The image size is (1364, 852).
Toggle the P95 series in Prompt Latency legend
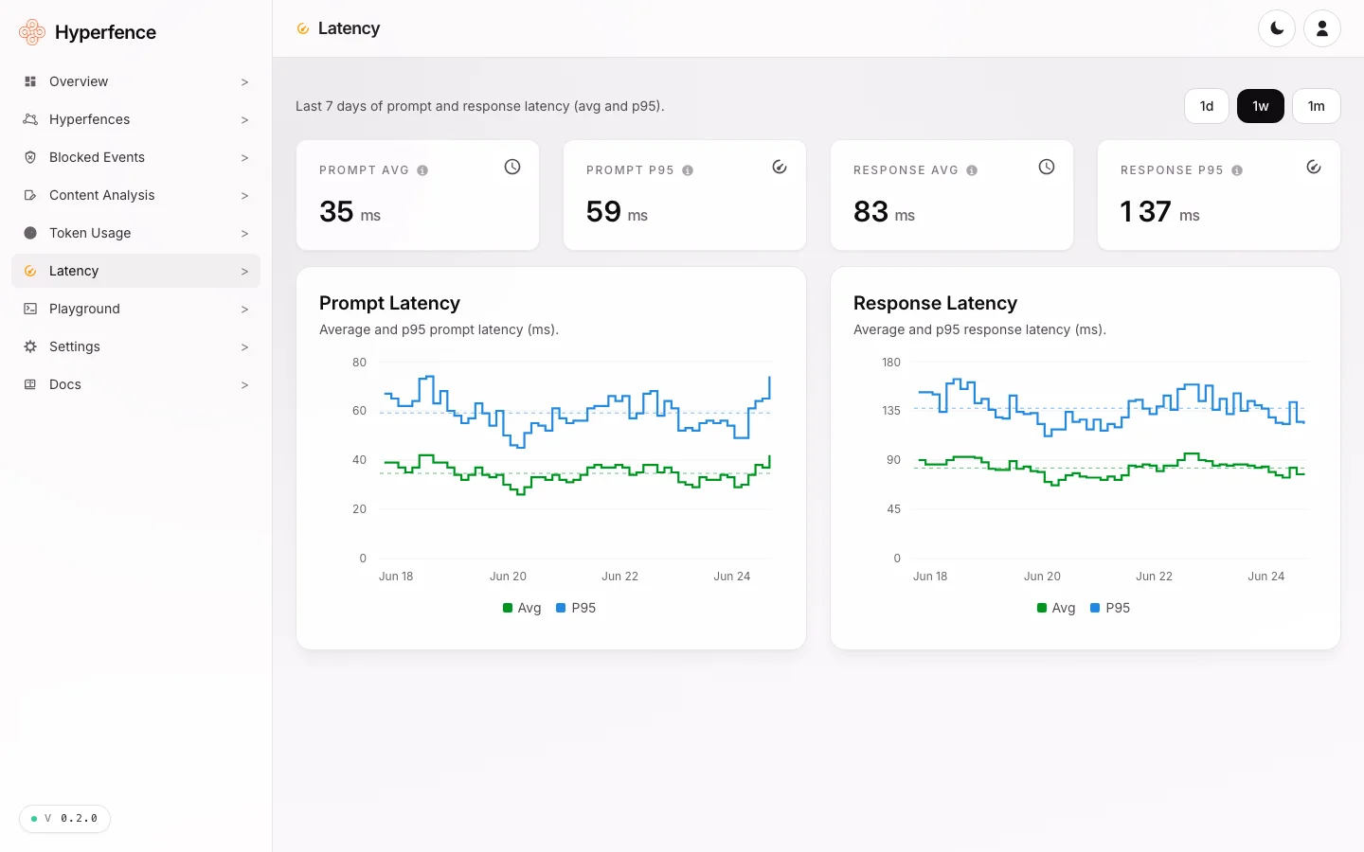click(x=576, y=608)
